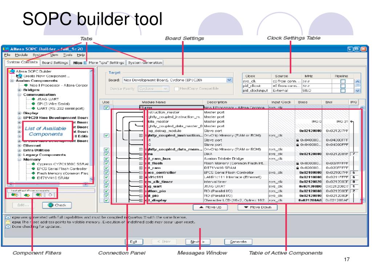Screen dimensions: 372x279
Task: Select the JTAG UART green dot icon
Action: pos(33,99)
